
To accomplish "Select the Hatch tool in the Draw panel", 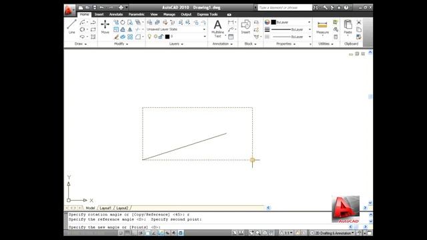I will click(93, 37).
